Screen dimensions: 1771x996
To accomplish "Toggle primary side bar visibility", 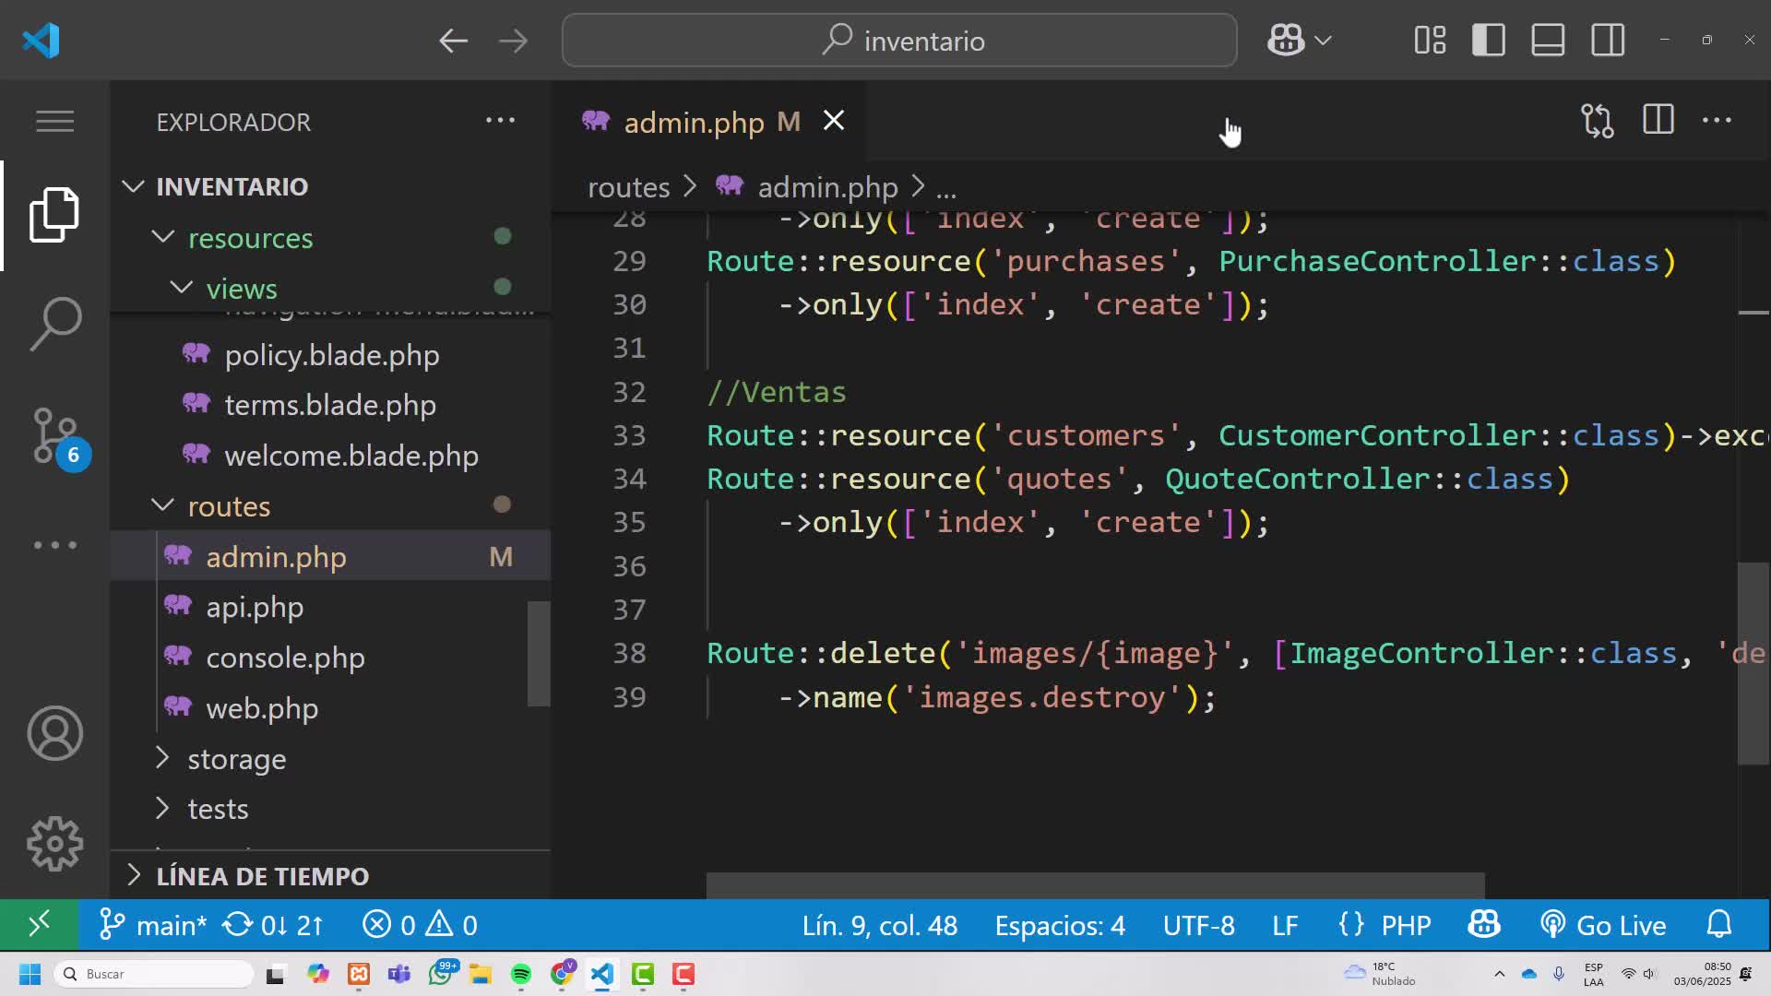I will [1489, 41].
